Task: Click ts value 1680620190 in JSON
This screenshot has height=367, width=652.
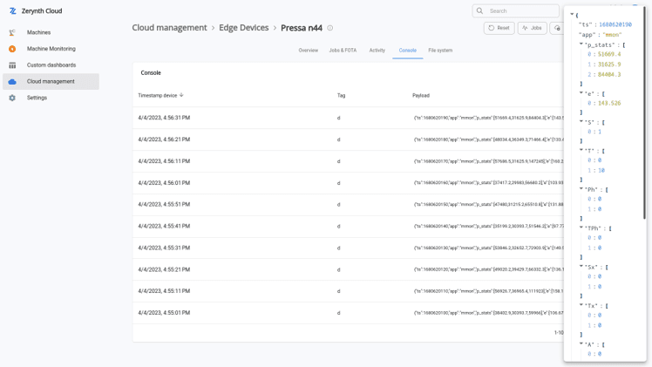Action: [615, 24]
